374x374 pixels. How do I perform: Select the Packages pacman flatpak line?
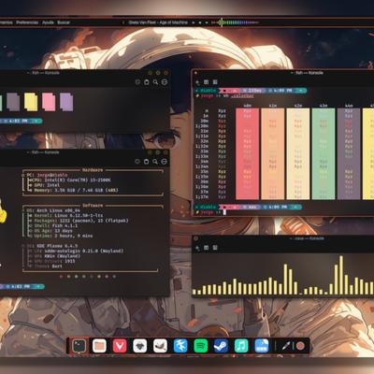[x=78, y=221]
